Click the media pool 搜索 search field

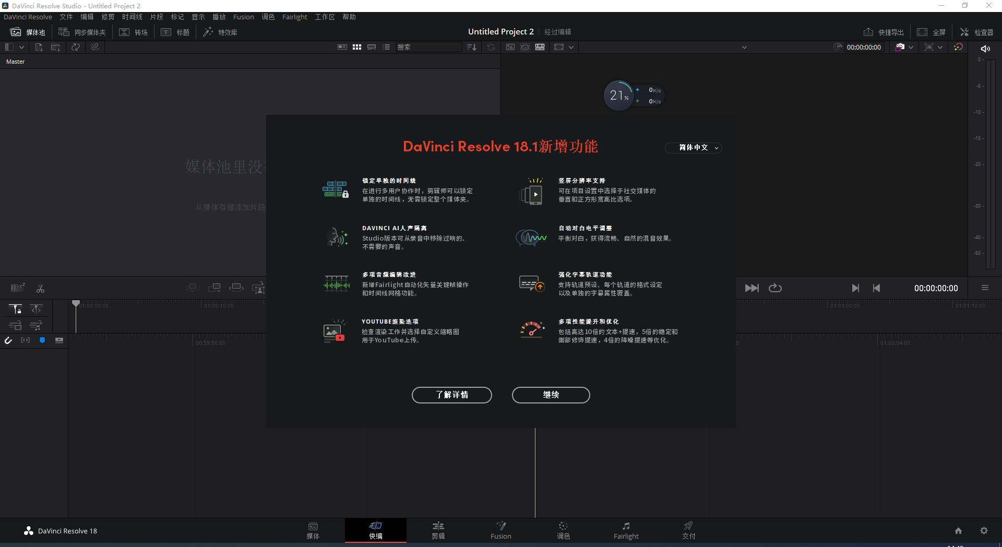coord(428,47)
